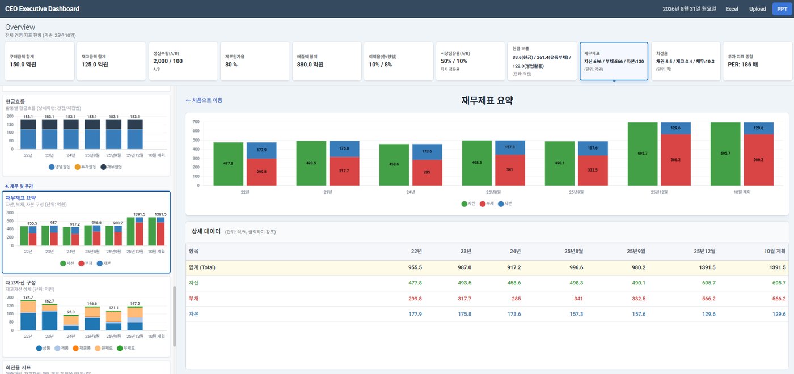Toggle 투자활동 legend in 현금흐름 card
The image size is (794, 374).
[x=86, y=167]
